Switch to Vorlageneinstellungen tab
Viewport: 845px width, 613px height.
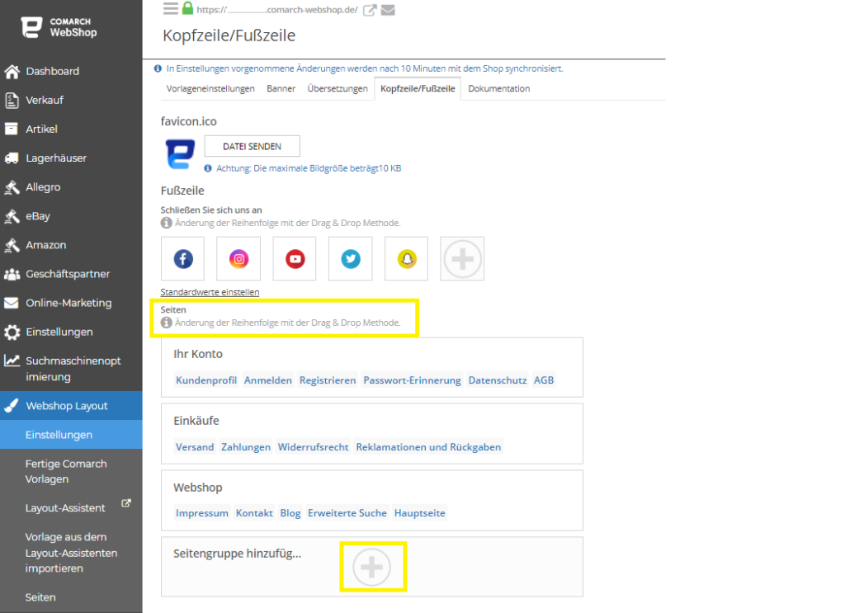210,88
